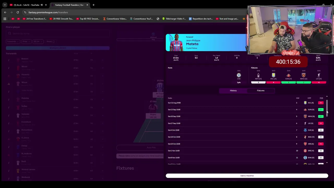Click the Sunderland badge in fixtures strip
334x188 pixels.
click(x=289, y=75)
